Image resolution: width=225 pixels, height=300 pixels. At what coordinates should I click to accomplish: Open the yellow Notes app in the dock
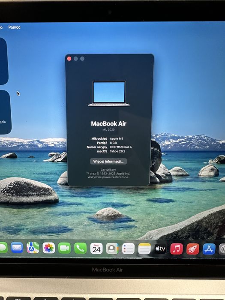coord(144,249)
